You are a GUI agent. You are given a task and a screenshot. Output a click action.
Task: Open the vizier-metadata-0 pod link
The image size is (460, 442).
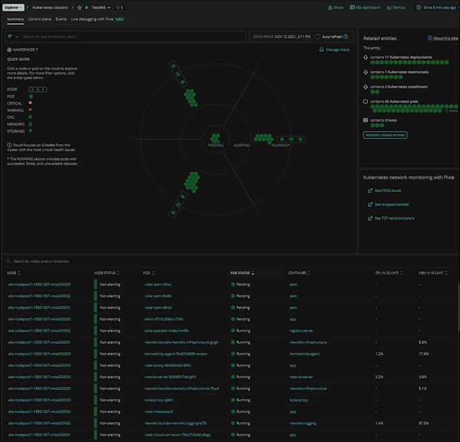tap(159, 412)
